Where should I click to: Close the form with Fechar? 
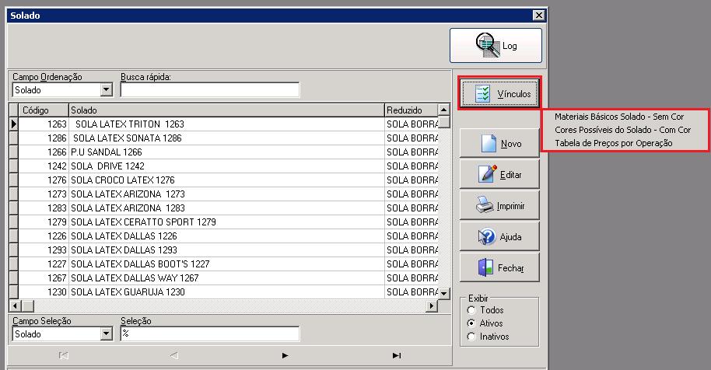499,267
